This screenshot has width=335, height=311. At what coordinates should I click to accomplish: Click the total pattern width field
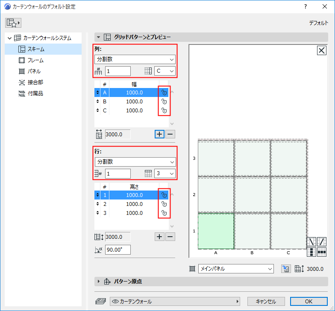[118, 134]
